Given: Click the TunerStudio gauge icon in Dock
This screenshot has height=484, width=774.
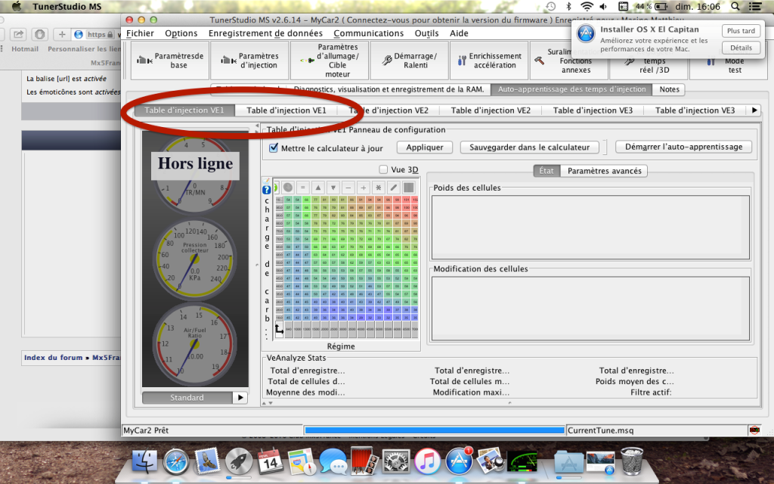Looking at the screenshot, I should coord(522,461).
